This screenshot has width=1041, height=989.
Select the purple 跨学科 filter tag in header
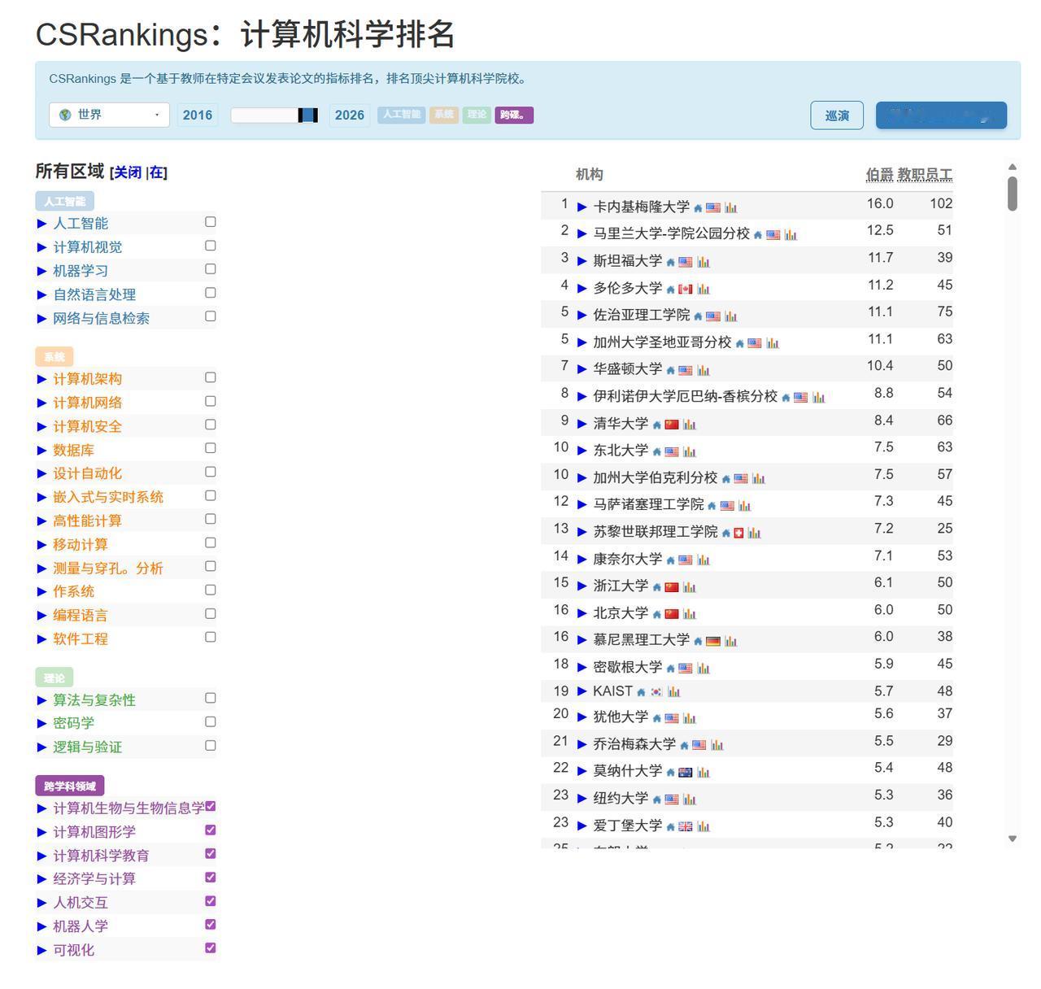(514, 115)
